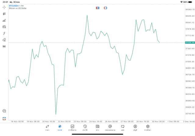Switch to the ราคา (Quotes) tab
Image resolution: width=195 pixels, height=136 pixels.
pos(47,127)
